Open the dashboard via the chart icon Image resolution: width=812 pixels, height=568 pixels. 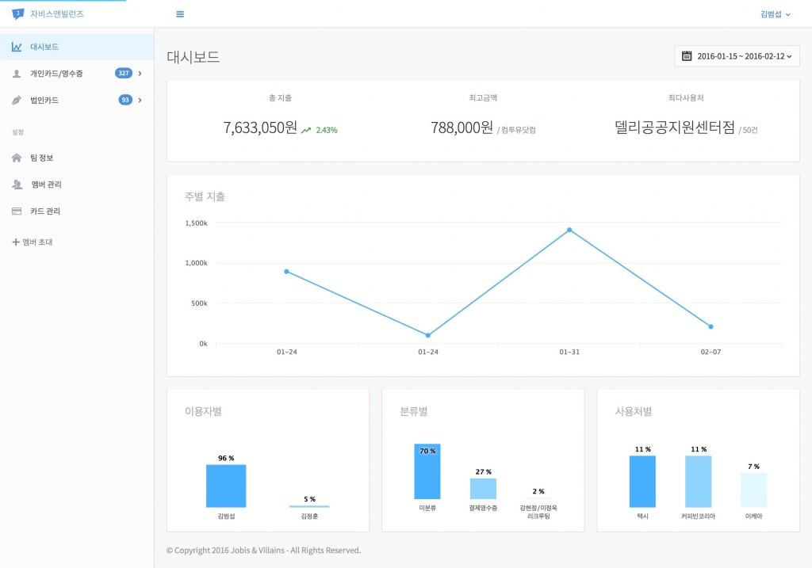coord(16,46)
